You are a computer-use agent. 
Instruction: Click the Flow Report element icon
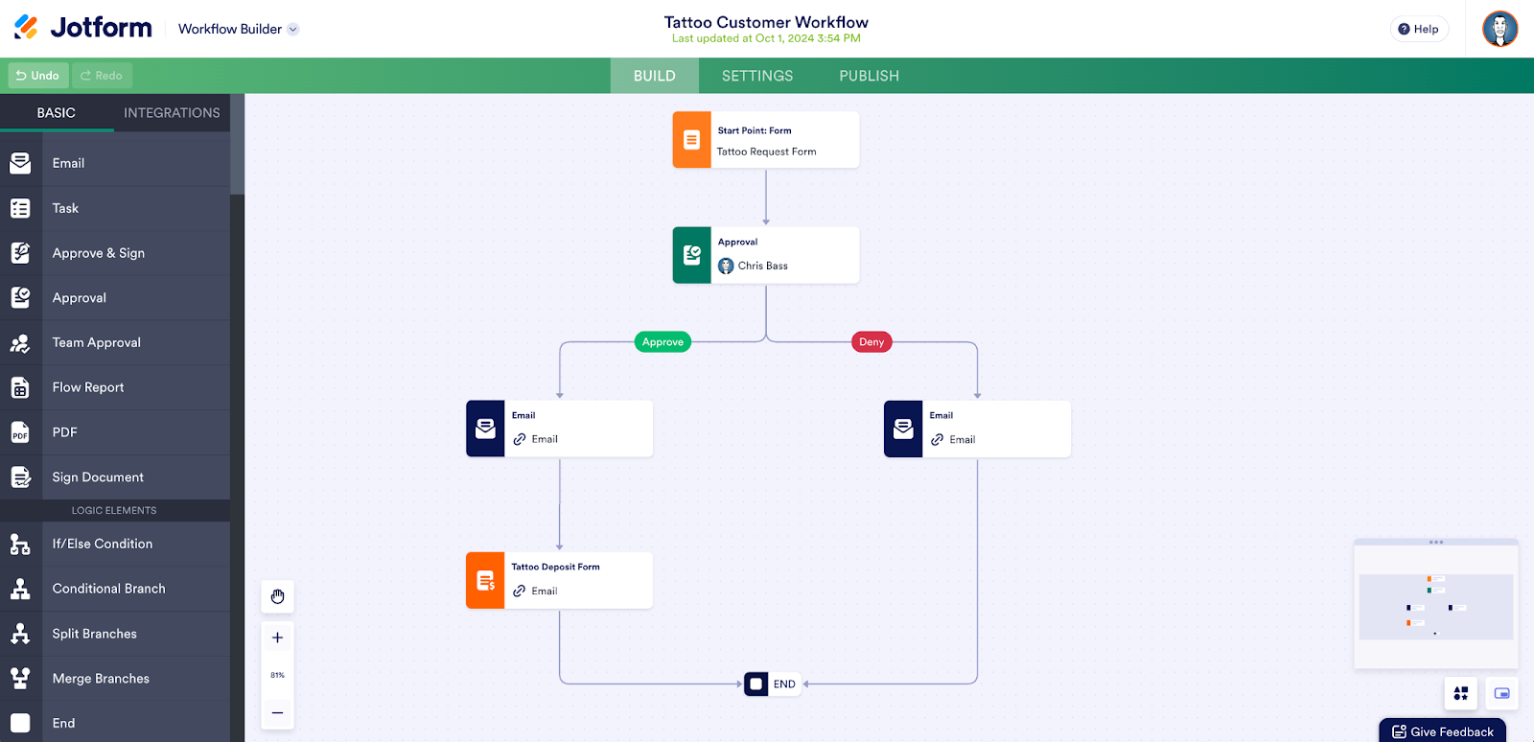point(20,387)
